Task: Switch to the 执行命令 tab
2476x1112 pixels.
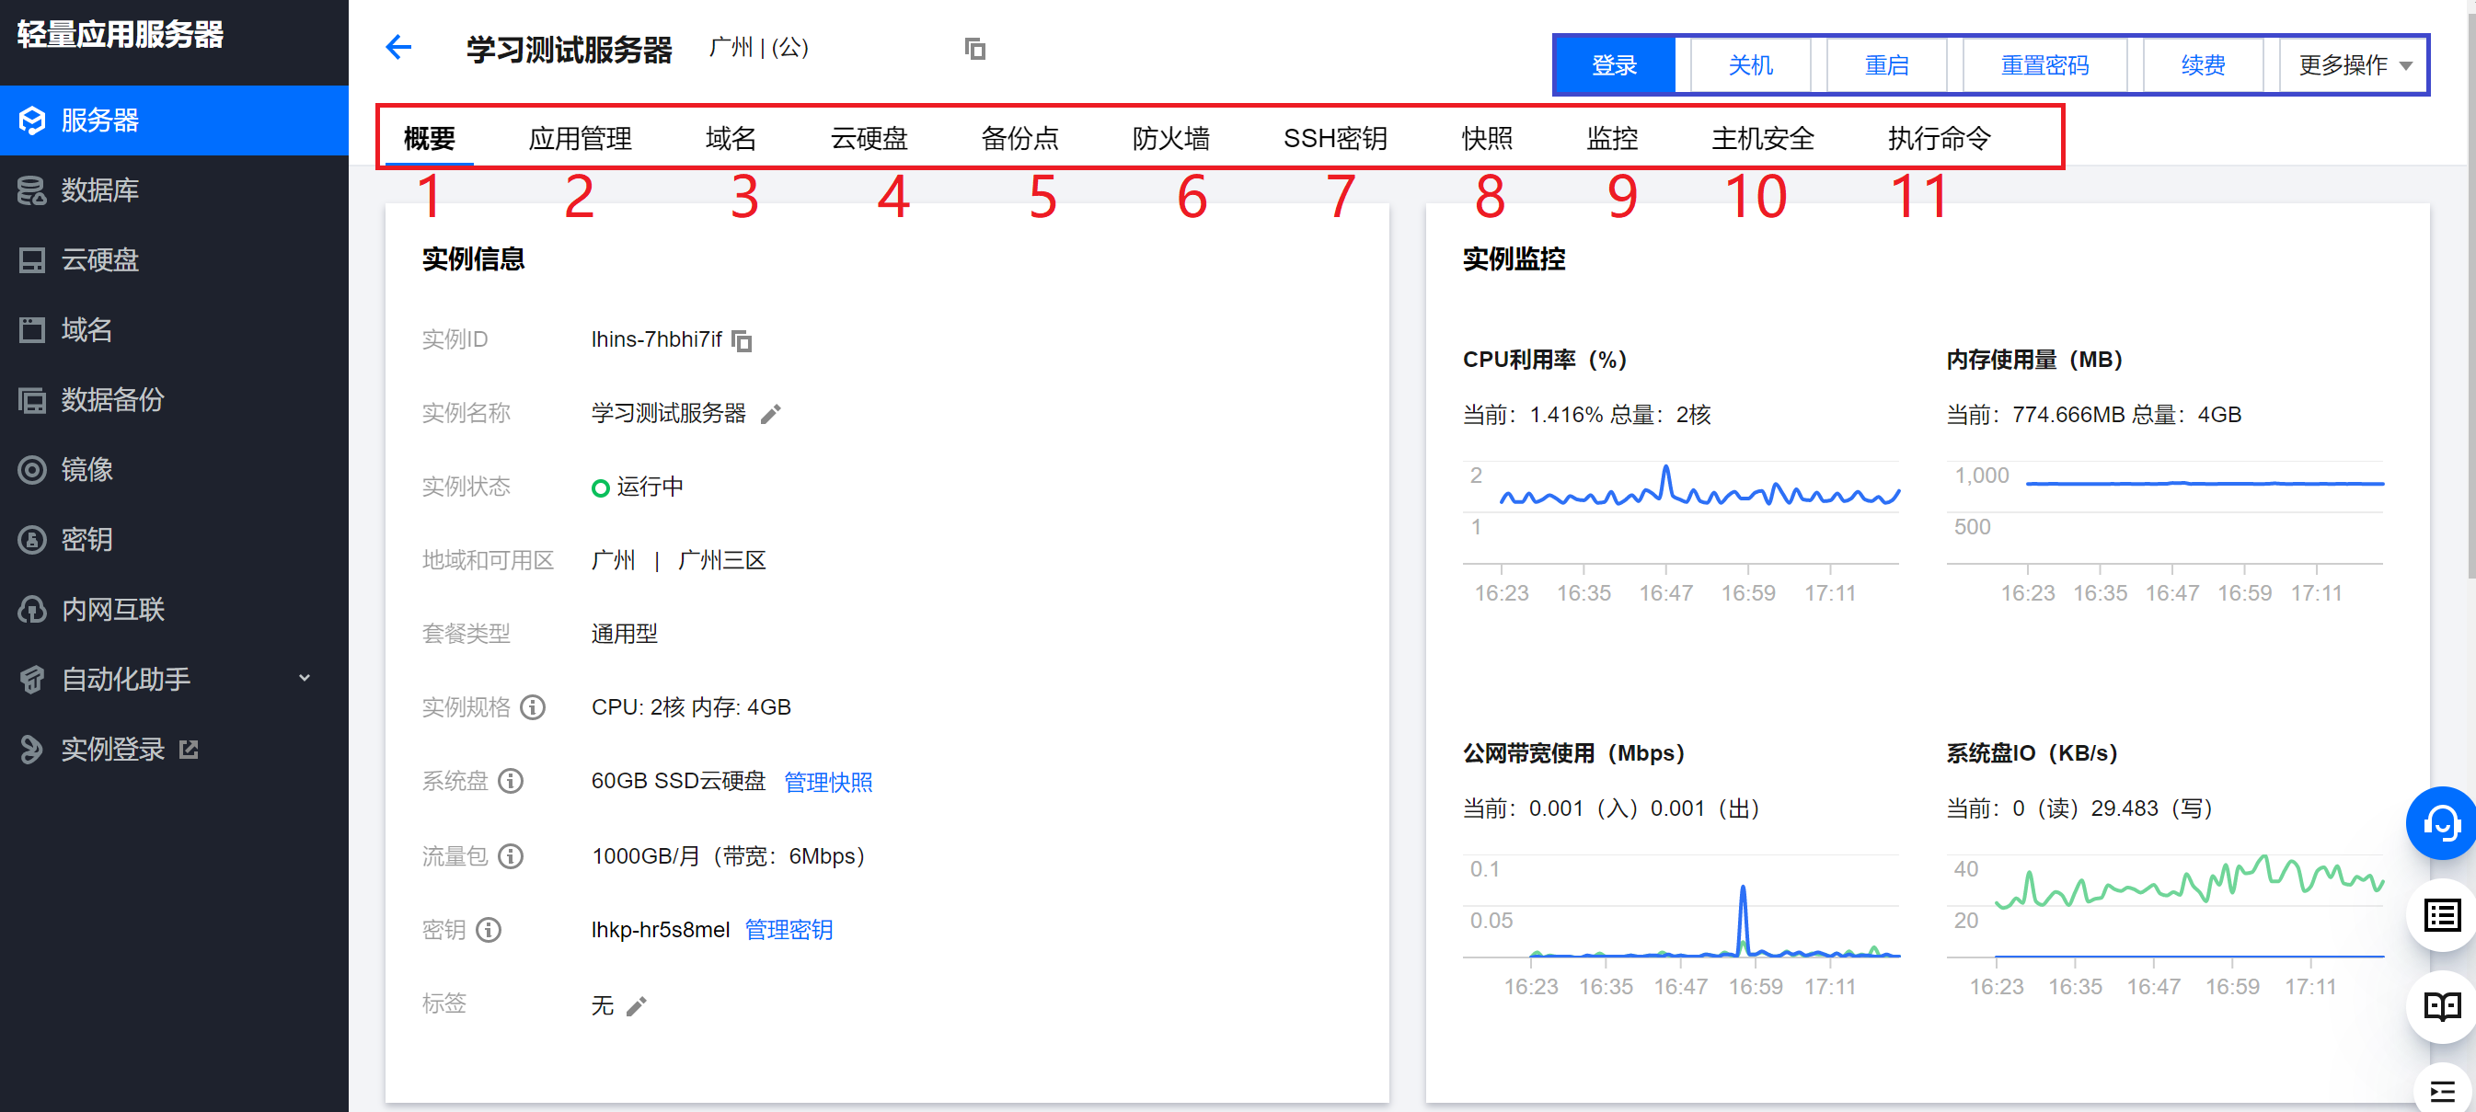Action: pyautogui.click(x=1939, y=138)
